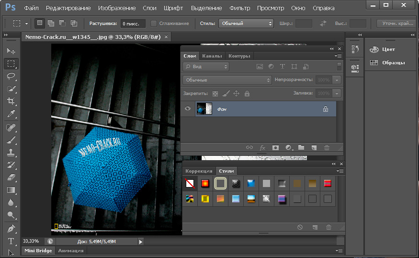Enable the Сглаживание checkbox
This screenshot has height=258, width=419.
point(154,23)
